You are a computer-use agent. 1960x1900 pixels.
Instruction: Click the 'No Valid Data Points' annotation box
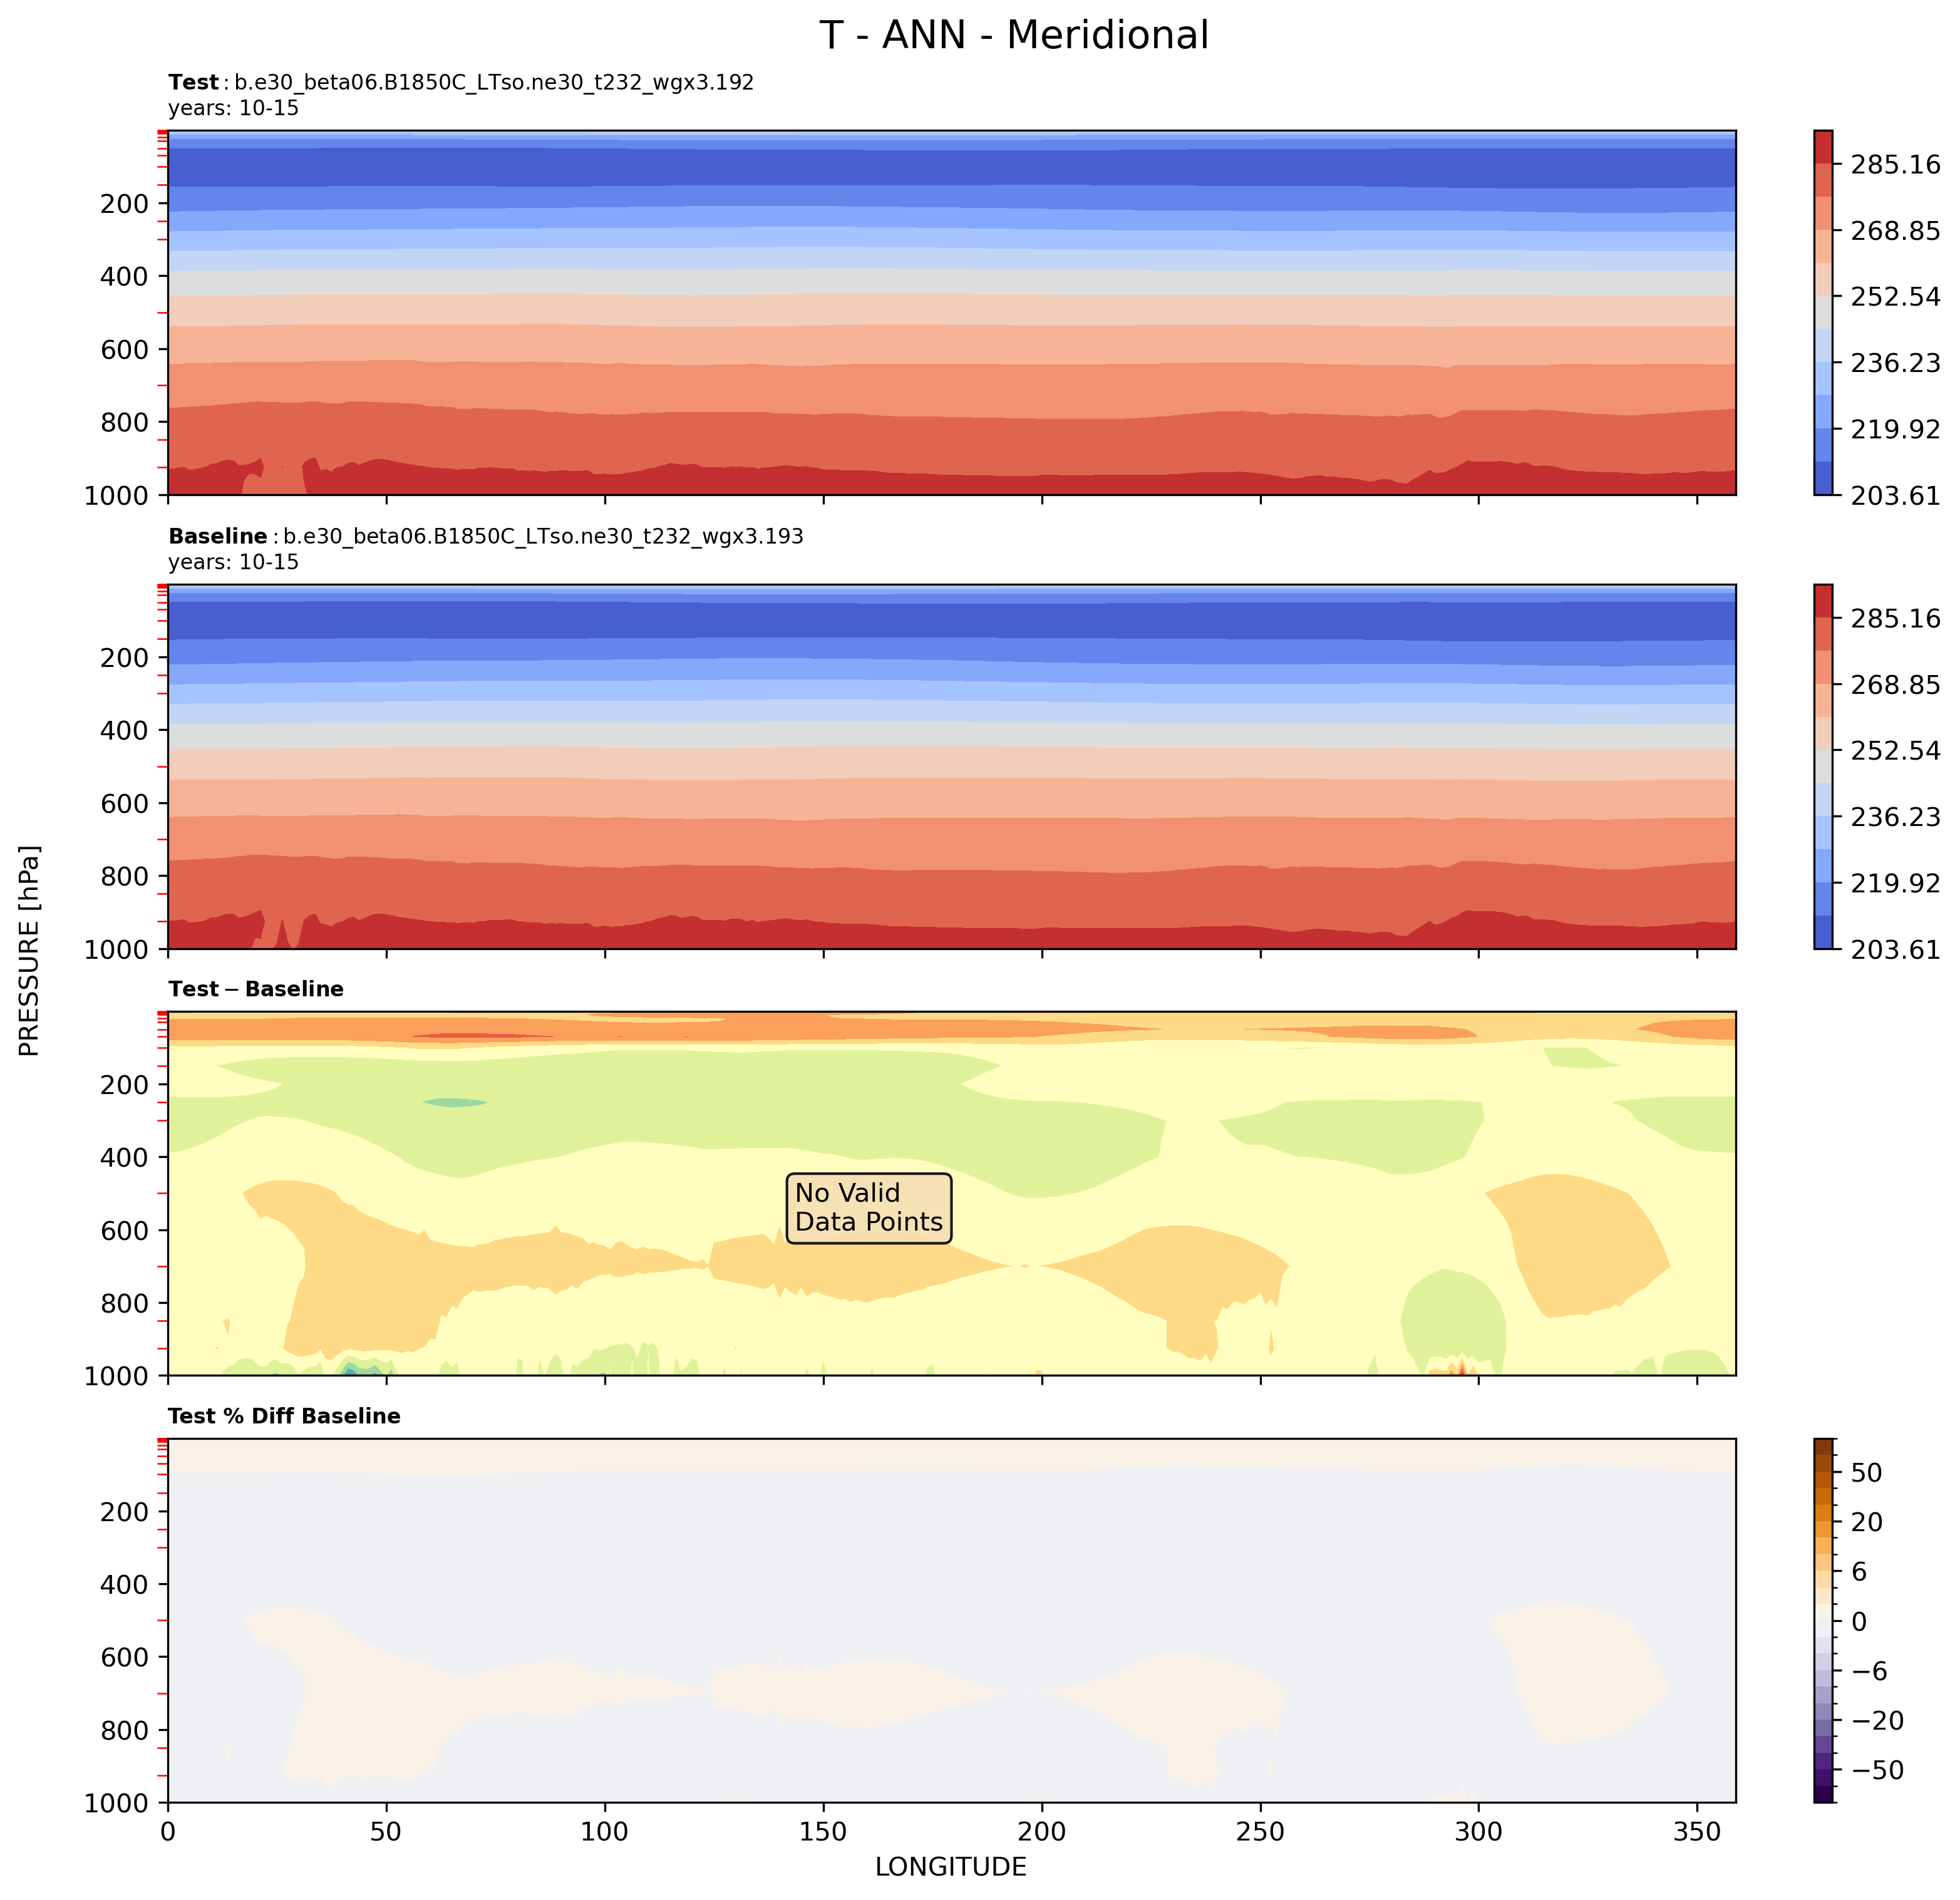click(868, 1208)
